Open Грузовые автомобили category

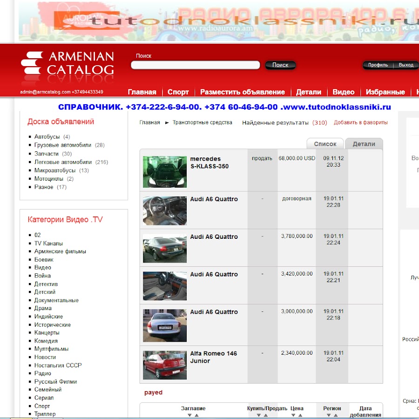pos(63,145)
